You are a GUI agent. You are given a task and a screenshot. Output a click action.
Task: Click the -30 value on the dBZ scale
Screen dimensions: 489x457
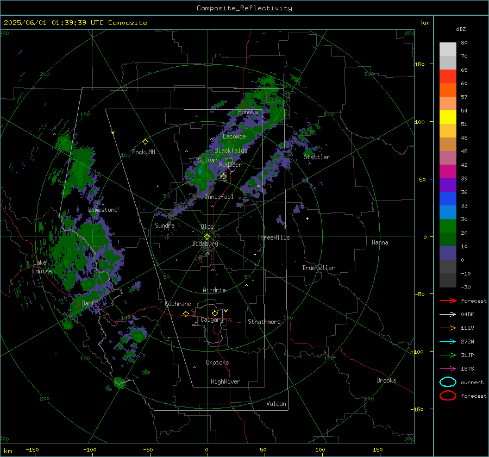pos(466,287)
